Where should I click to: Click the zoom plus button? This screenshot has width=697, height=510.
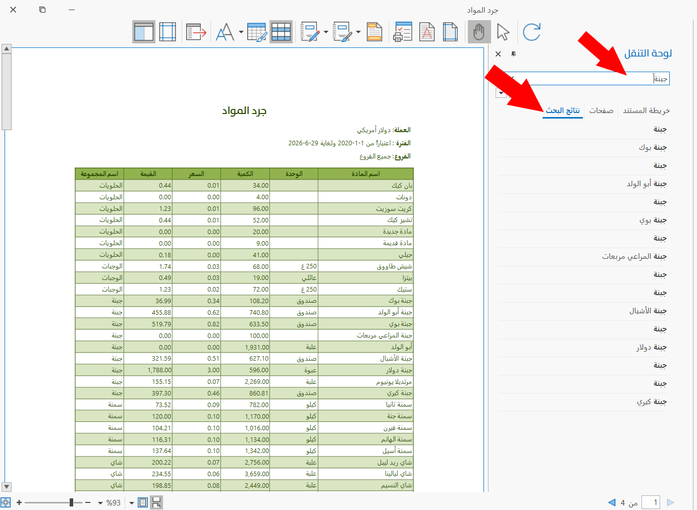point(19,502)
